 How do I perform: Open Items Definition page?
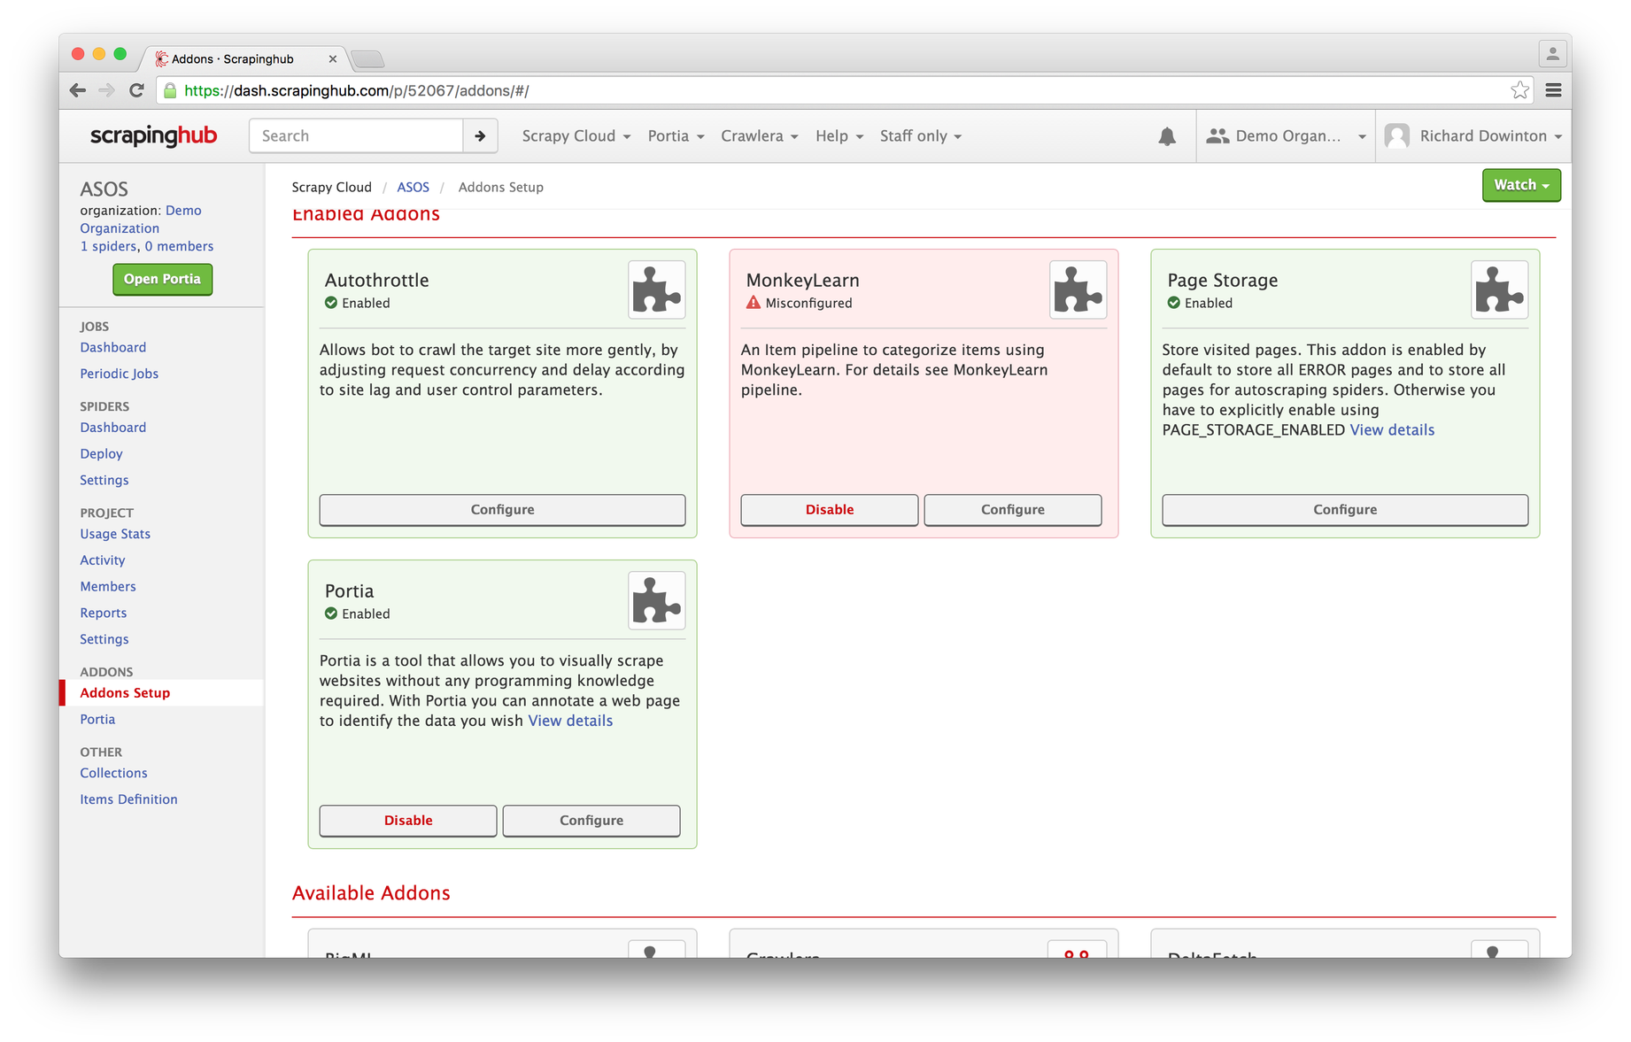tap(128, 799)
